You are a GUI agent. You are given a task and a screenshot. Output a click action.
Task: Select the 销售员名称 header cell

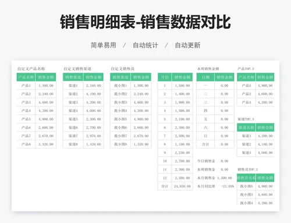pyautogui.click(x=246, y=178)
